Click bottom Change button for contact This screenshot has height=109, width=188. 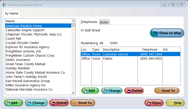coord(36,103)
